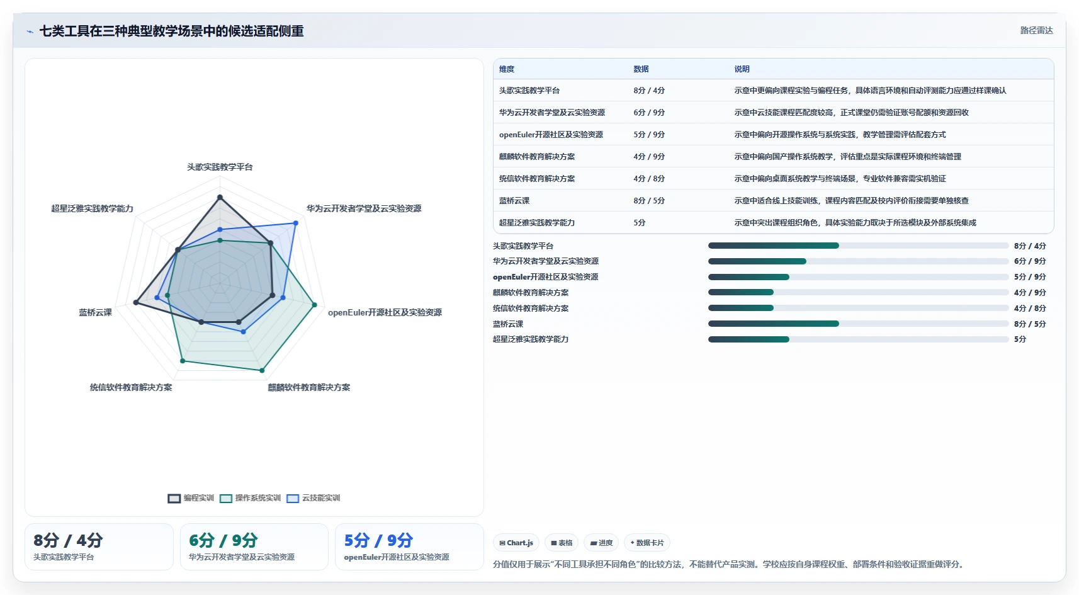Click the 统信软件教育解决方案 progress bar
The height and width of the screenshot is (595, 1079).
(858, 308)
